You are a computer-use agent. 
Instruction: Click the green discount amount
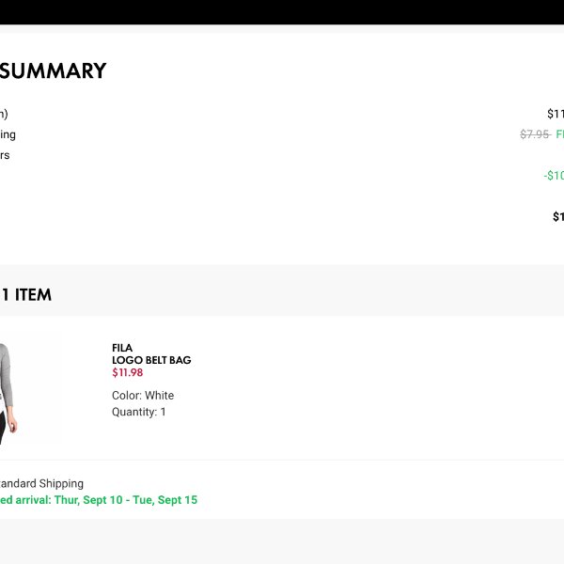(x=554, y=176)
